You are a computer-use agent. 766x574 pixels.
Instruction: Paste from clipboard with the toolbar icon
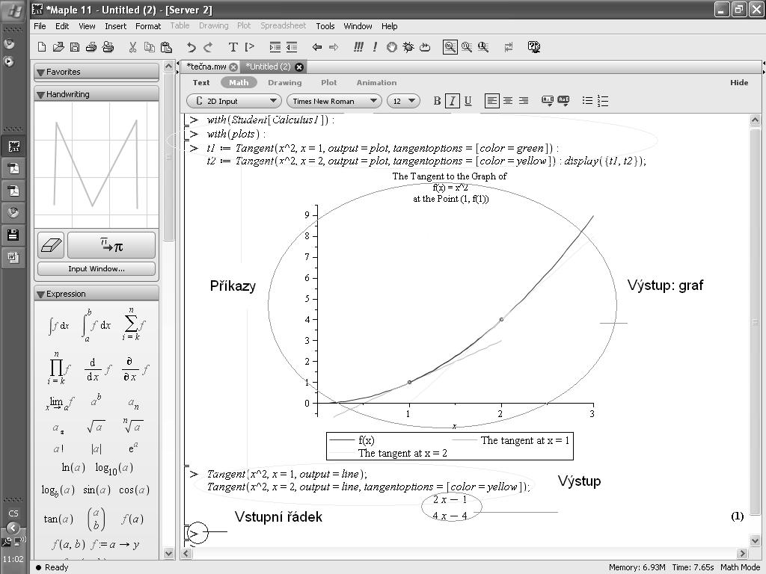pyautogui.click(x=166, y=47)
